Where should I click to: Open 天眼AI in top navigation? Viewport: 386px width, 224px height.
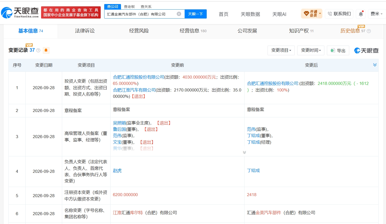click(x=279, y=14)
